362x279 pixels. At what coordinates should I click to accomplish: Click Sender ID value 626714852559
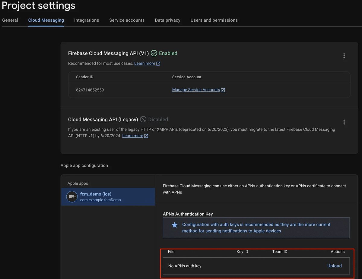(x=90, y=90)
